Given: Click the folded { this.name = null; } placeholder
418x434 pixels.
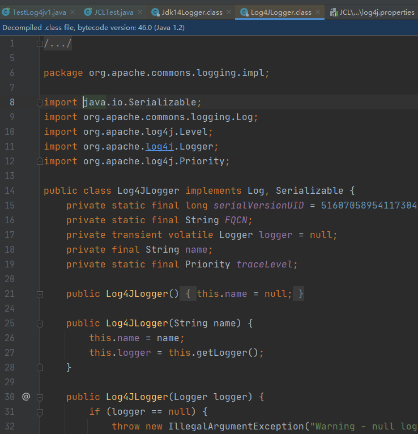Looking at the screenshot, I should (x=244, y=294).
